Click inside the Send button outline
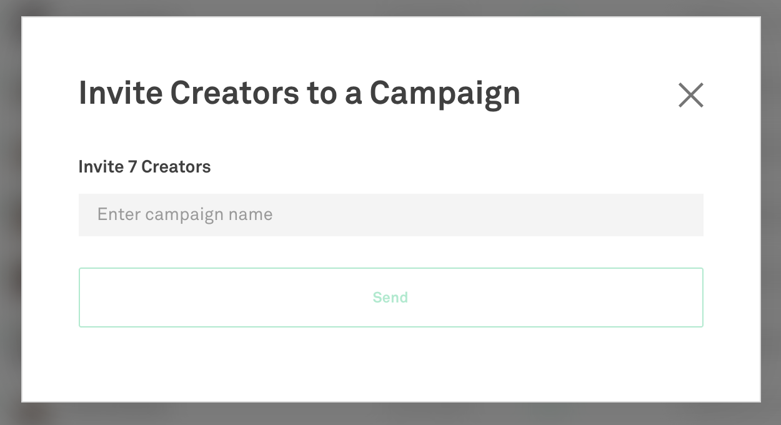The width and height of the screenshot is (781, 425). coord(390,297)
